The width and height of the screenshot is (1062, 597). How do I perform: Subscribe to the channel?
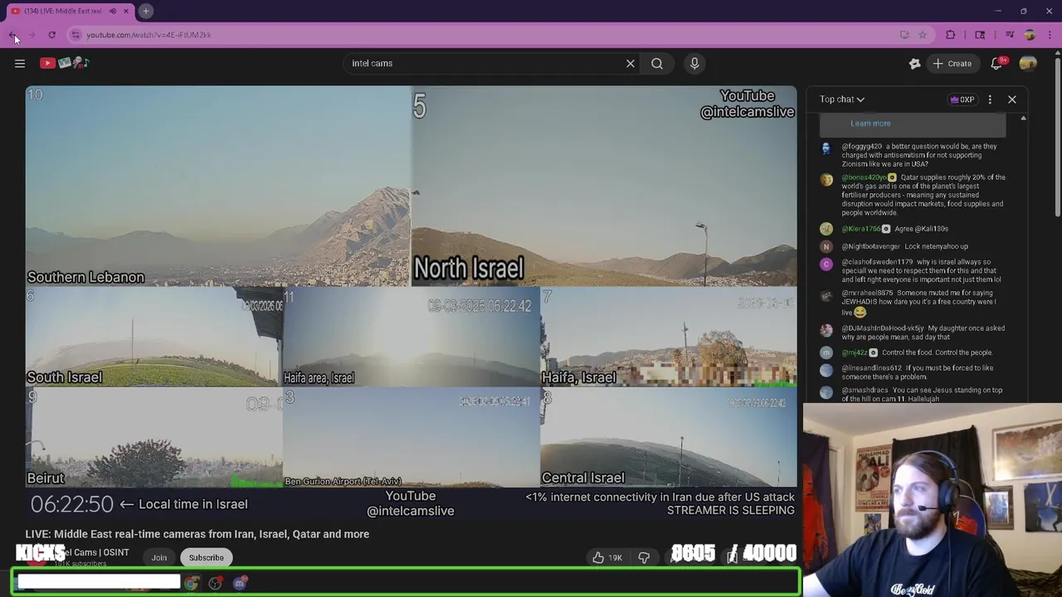click(206, 558)
